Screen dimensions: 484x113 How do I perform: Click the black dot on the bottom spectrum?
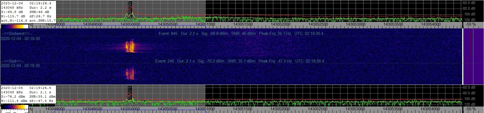coord(144,101)
